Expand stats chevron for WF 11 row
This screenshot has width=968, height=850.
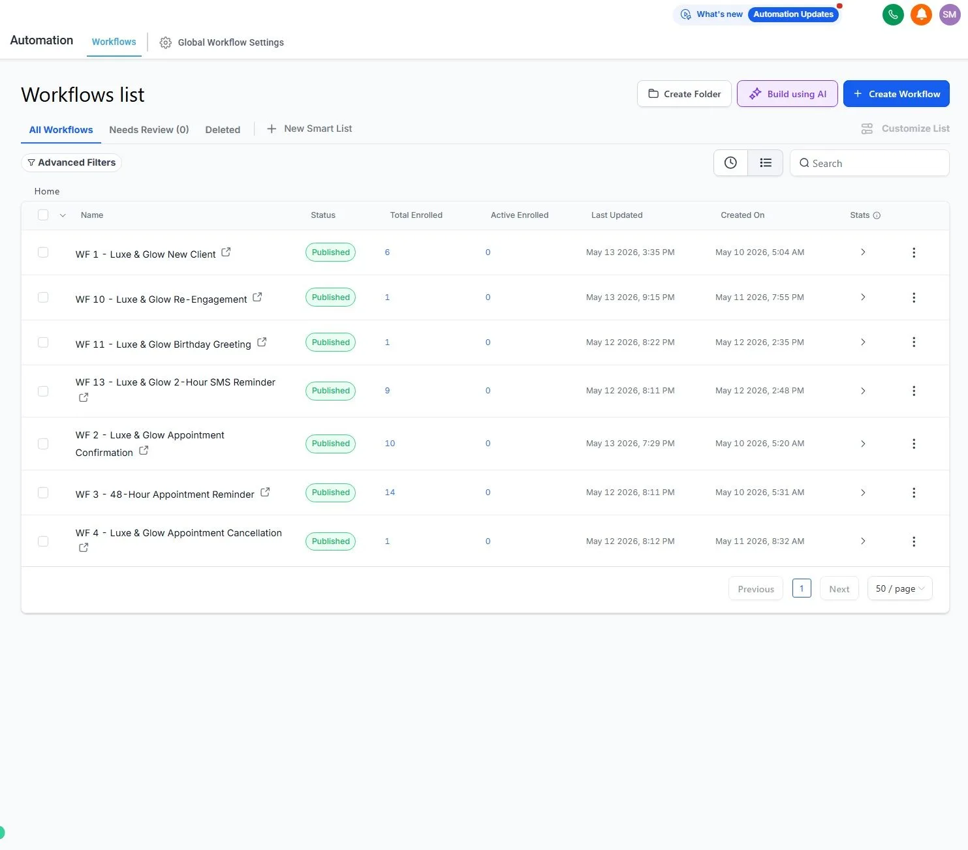click(863, 342)
